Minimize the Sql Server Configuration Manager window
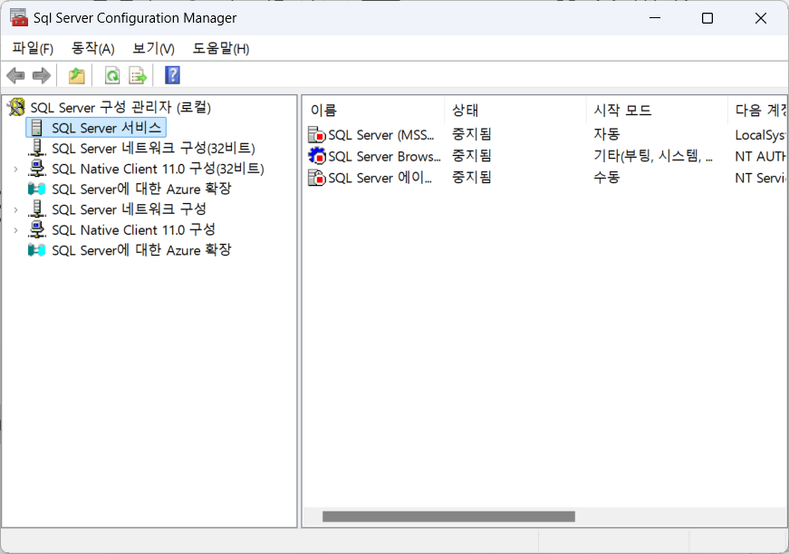The height and width of the screenshot is (554, 789). [x=655, y=18]
